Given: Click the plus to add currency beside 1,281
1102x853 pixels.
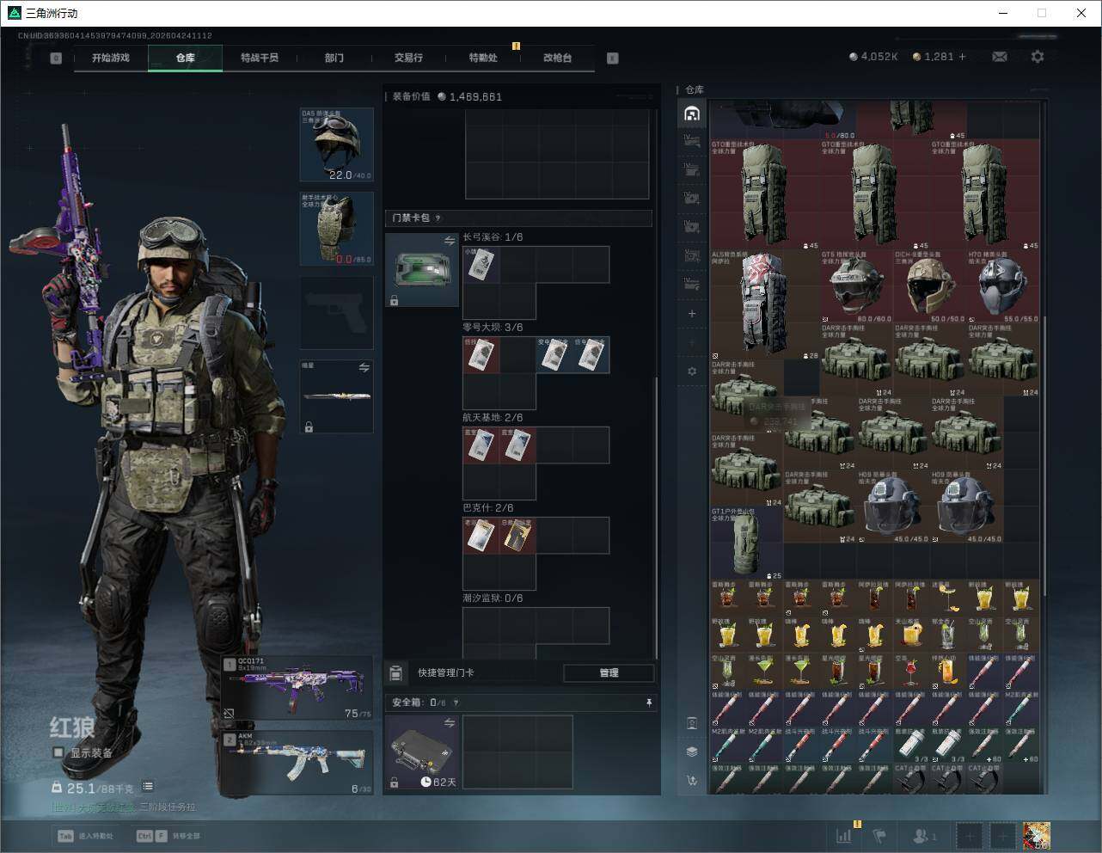Looking at the screenshot, I should pos(963,57).
